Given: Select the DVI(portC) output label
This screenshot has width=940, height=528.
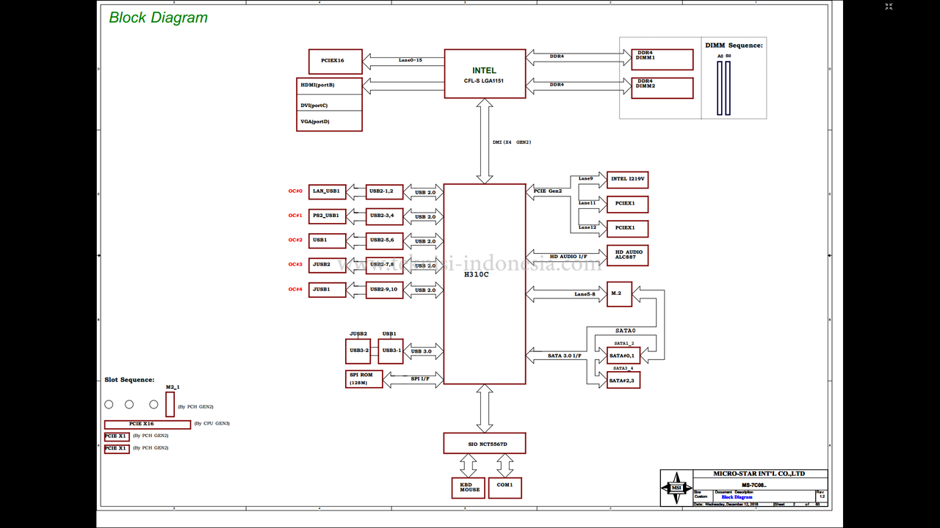Looking at the screenshot, I should (314, 105).
